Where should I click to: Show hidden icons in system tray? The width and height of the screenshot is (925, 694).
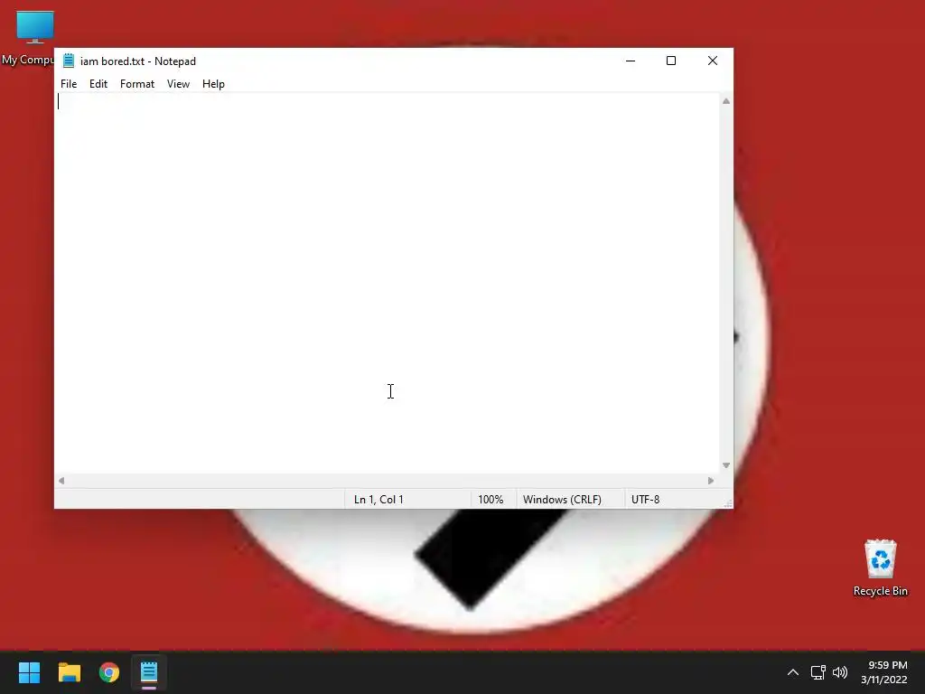793,672
